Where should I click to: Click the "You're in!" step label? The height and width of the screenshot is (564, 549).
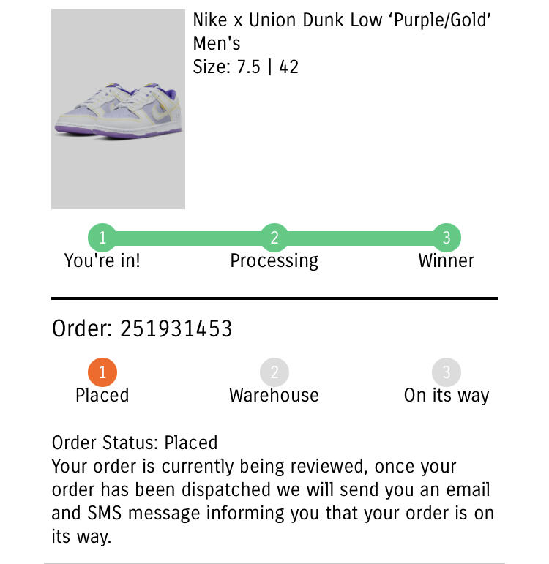(x=102, y=261)
